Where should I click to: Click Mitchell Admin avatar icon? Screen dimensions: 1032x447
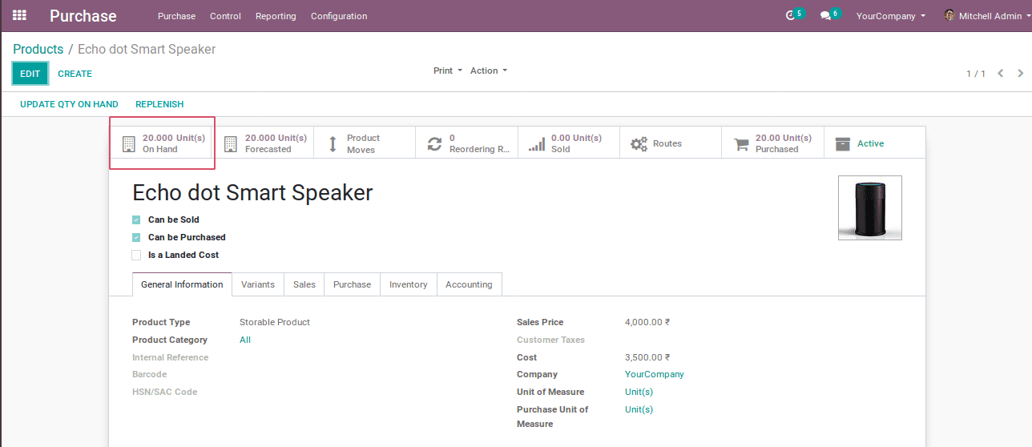coord(949,15)
